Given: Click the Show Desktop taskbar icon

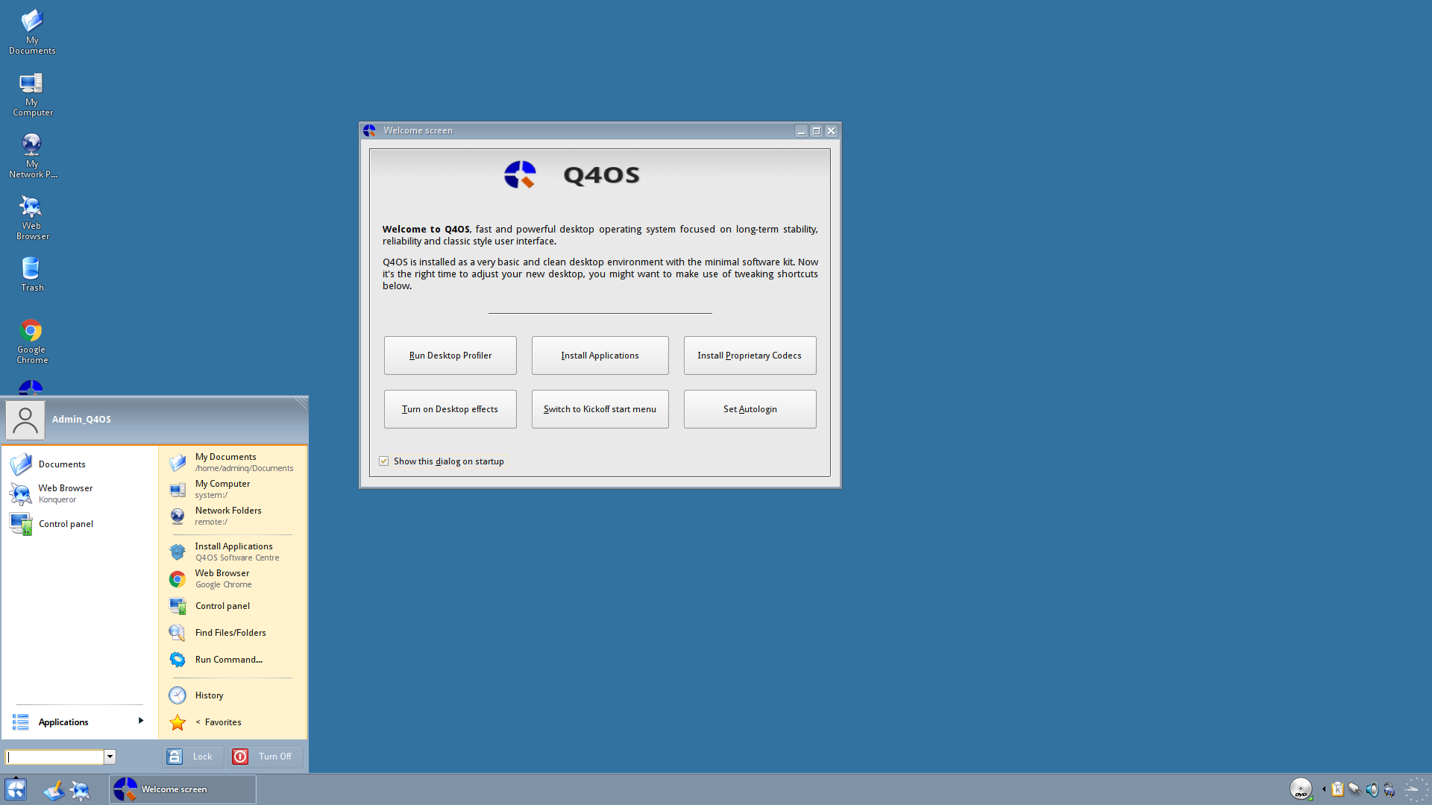Looking at the screenshot, I should (54, 789).
